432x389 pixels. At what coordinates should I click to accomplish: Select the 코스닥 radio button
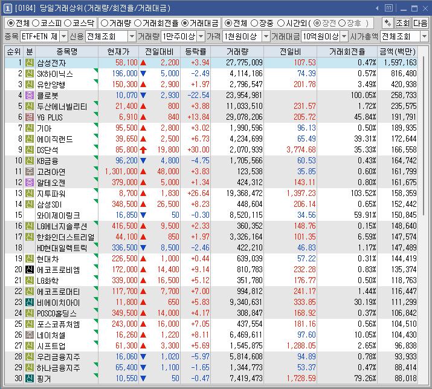tap(68, 23)
